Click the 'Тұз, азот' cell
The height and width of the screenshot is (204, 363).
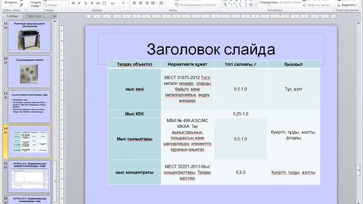(293, 89)
